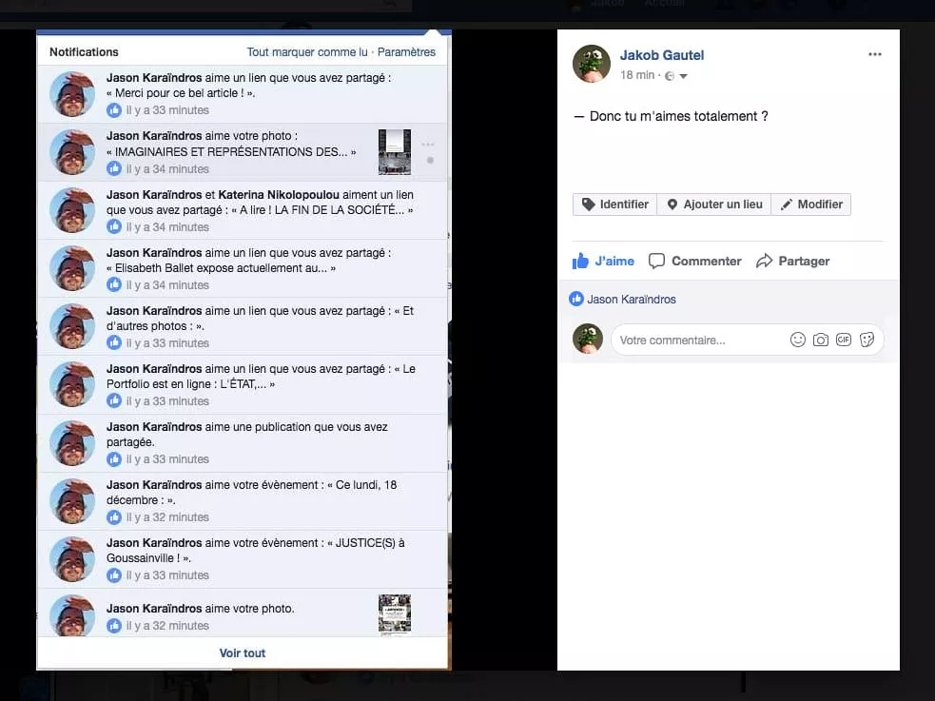Screen dimensions: 935x701
Task: Click the avatar on the 'Merci pour ce bel article' notification
Action: click(x=72, y=94)
